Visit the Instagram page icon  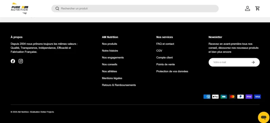(21, 61)
